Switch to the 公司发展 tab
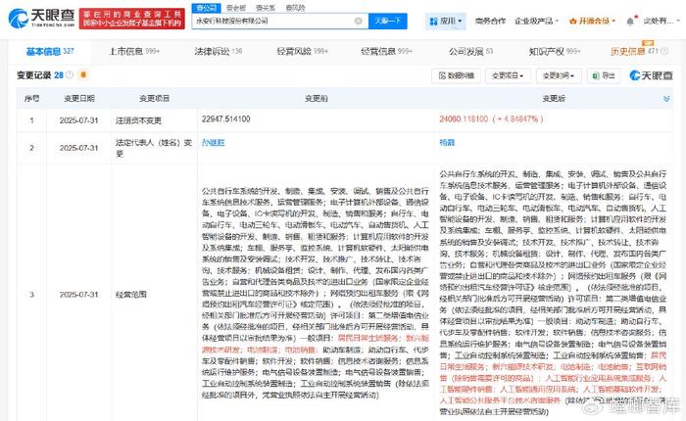Screen dimensions: 686x421 tap(470, 52)
